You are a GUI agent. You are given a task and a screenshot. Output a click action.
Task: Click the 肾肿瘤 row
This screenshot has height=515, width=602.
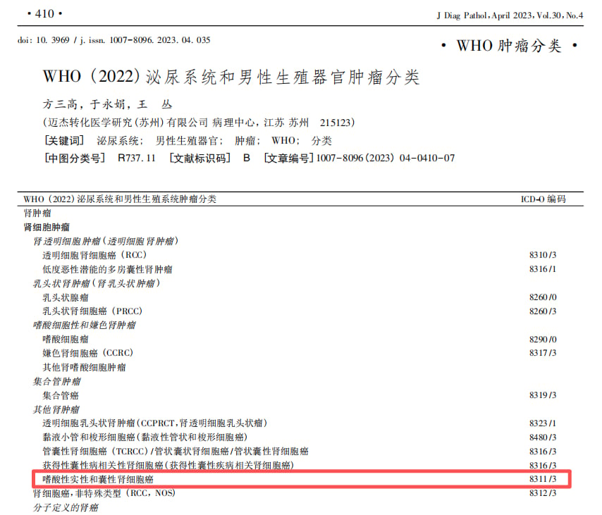(37, 213)
